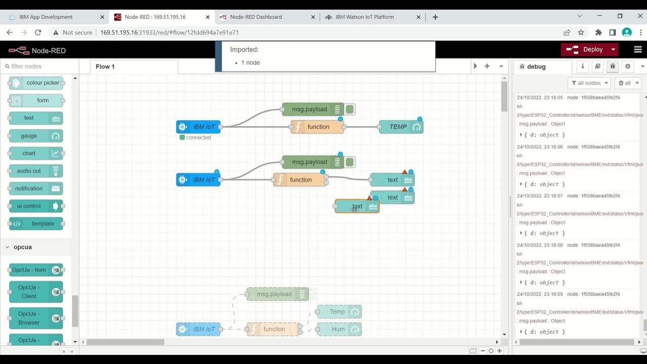647x364 pixels.
Task: Select the TEMP gauge node on canvas
Action: tap(401, 127)
